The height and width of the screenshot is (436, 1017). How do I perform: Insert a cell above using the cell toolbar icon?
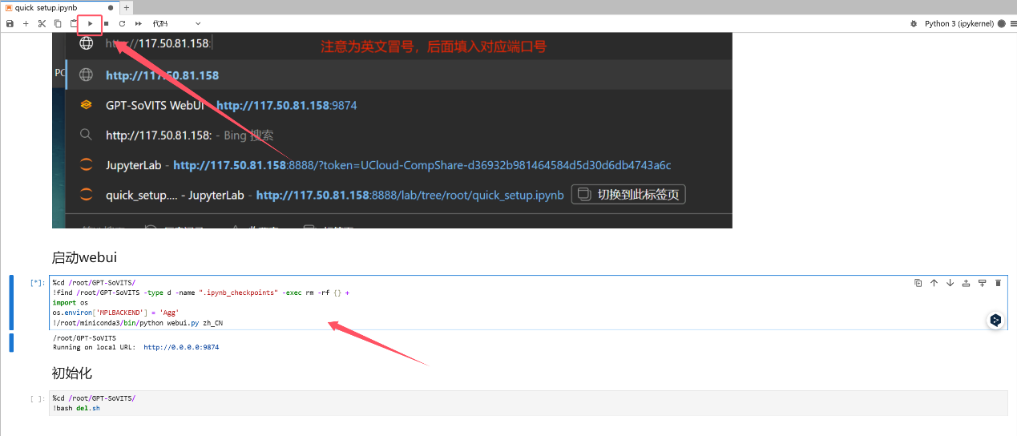coord(967,283)
